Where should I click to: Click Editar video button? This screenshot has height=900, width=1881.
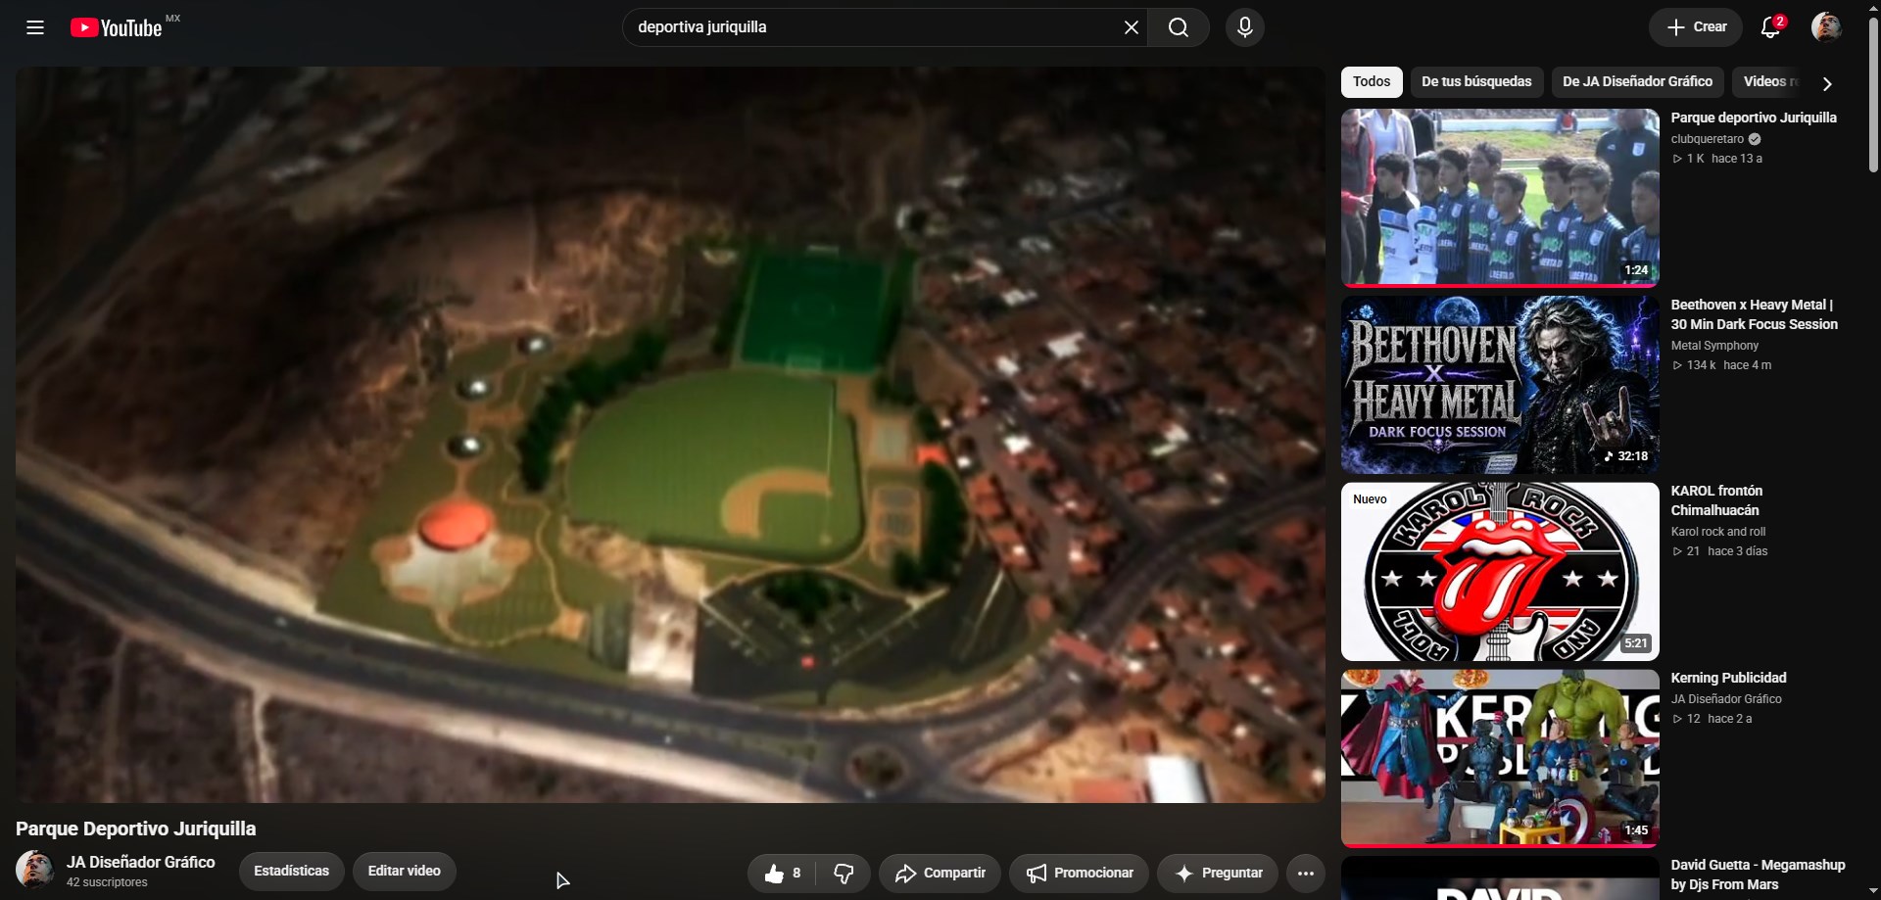click(x=404, y=871)
